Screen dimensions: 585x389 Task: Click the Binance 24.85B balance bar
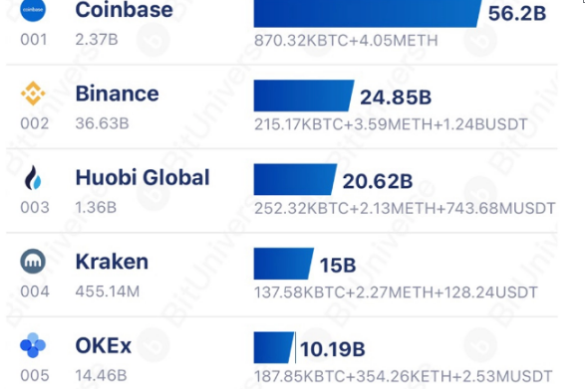click(x=304, y=96)
